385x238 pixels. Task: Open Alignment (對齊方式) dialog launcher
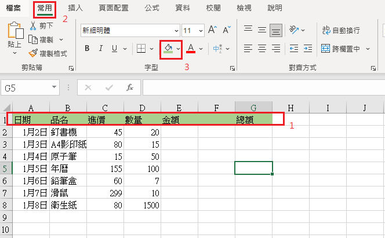point(373,68)
